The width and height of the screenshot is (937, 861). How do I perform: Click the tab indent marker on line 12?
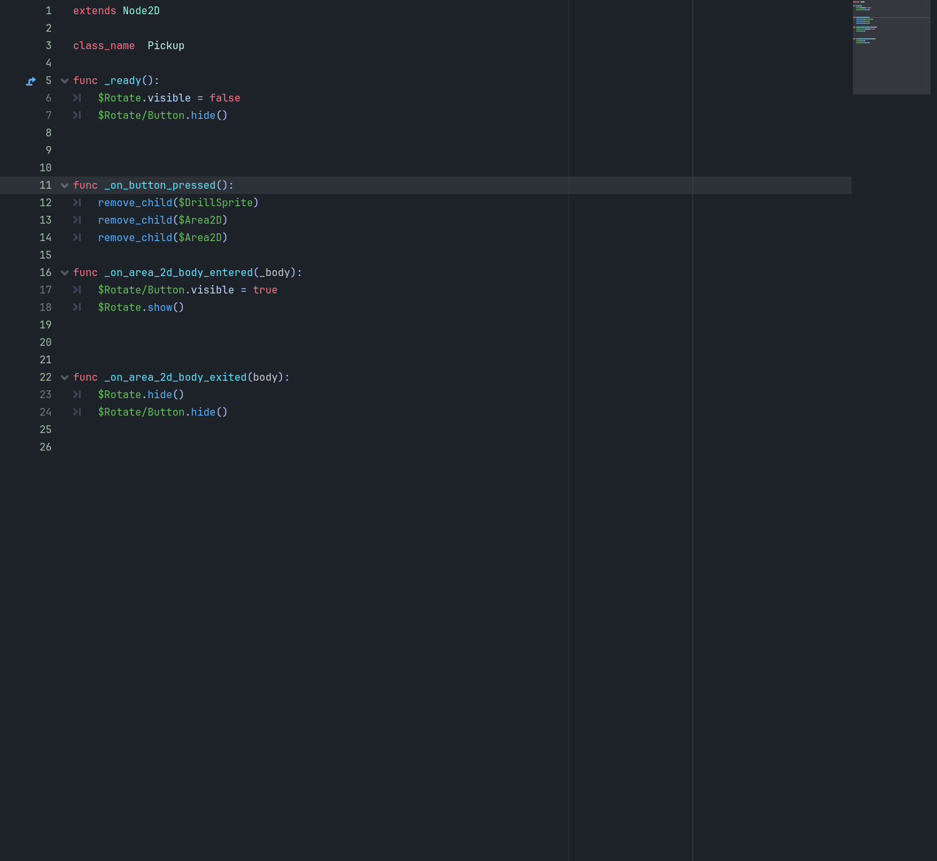point(77,203)
